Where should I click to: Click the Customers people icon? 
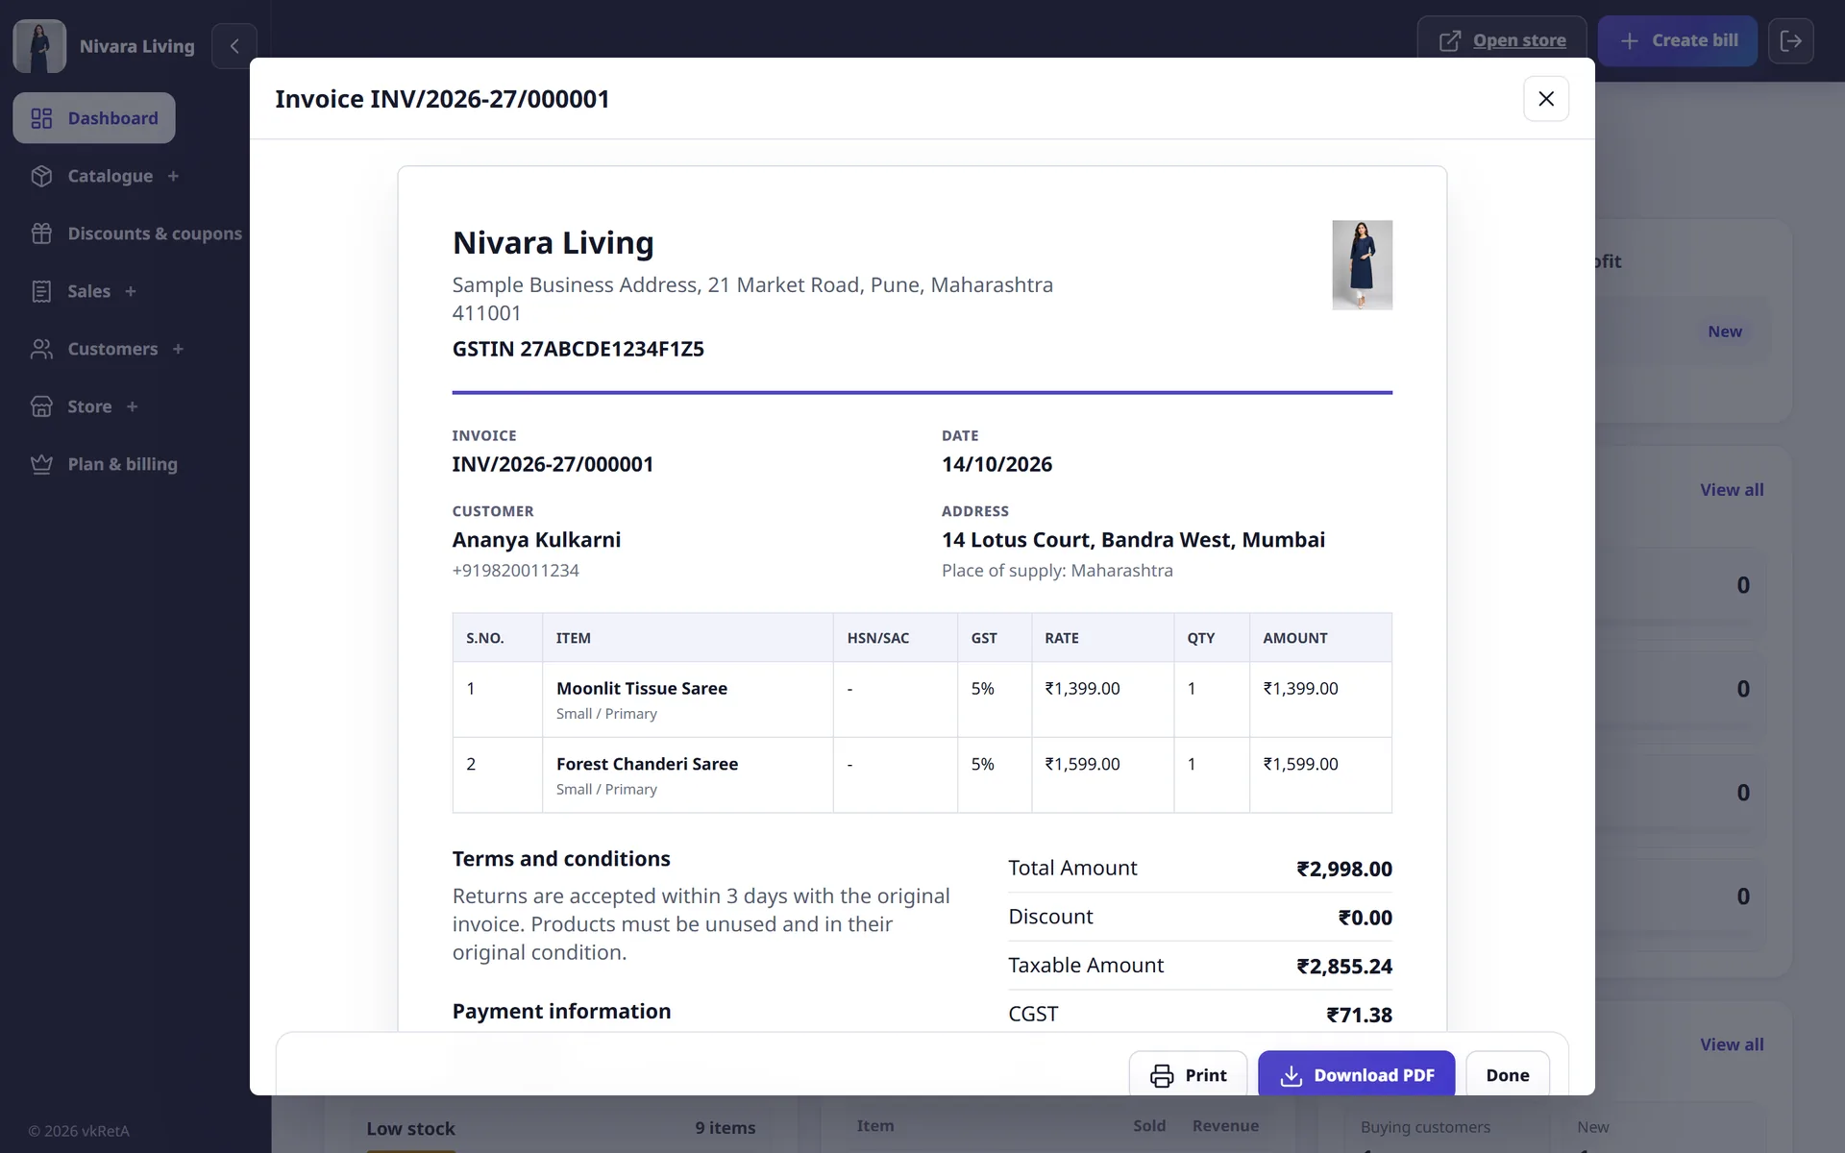[x=41, y=349]
